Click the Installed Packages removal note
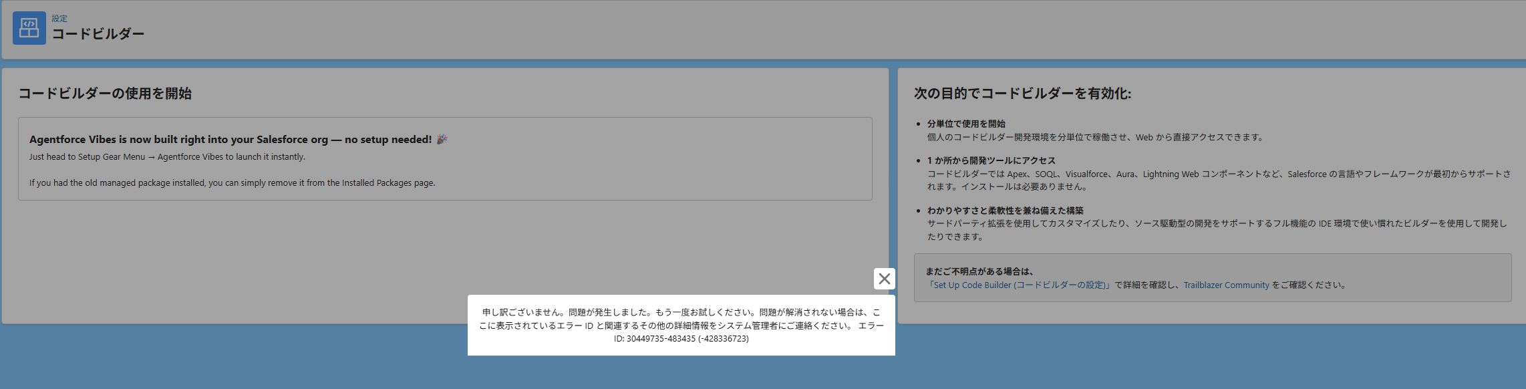This screenshot has height=389, width=1526. point(232,183)
